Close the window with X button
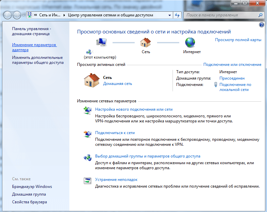 tap(258, 3)
